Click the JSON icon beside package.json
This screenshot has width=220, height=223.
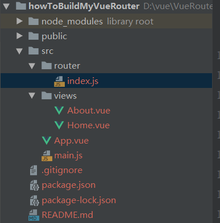[35, 185]
